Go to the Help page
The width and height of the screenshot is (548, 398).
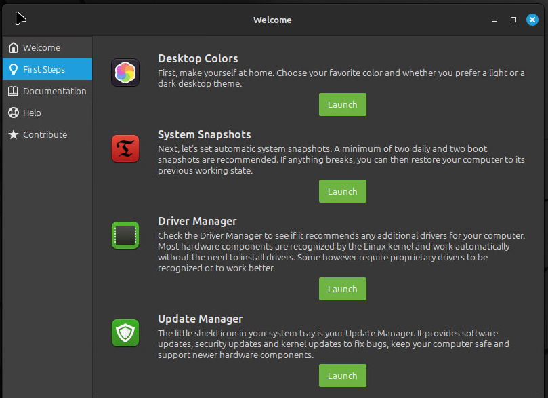click(47, 113)
